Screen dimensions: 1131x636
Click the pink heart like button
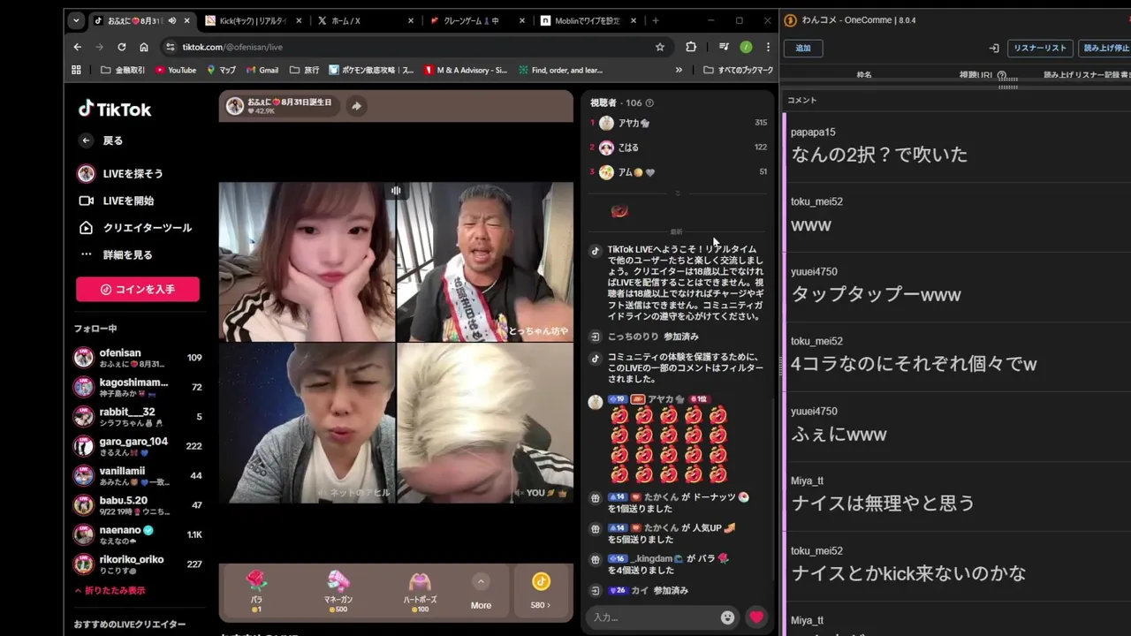coord(756,617)
